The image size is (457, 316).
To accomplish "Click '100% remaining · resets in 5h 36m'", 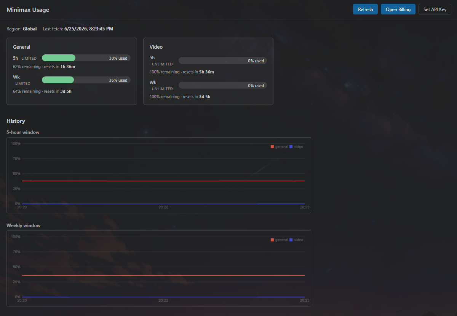I will pyautogui.click(x=182, y=72).
